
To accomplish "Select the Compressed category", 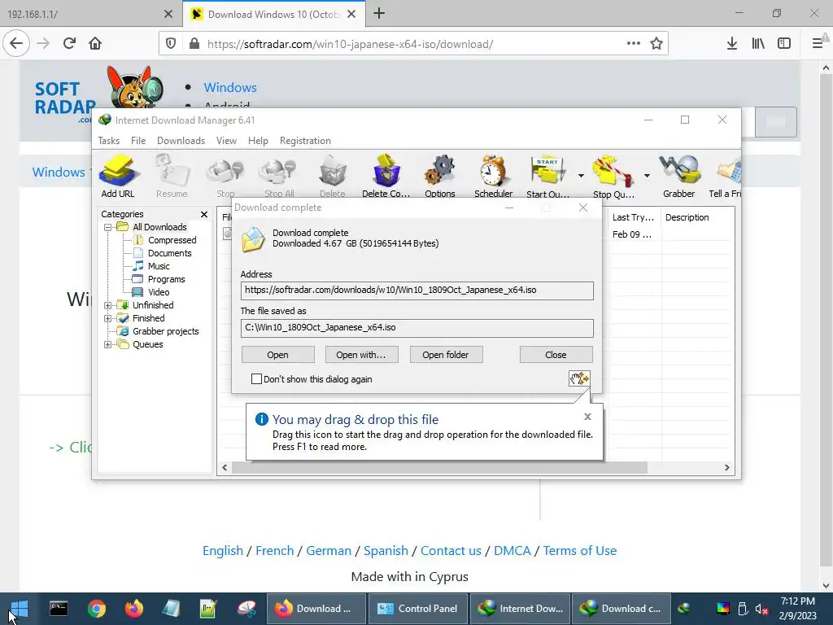I will pos(172,240).
